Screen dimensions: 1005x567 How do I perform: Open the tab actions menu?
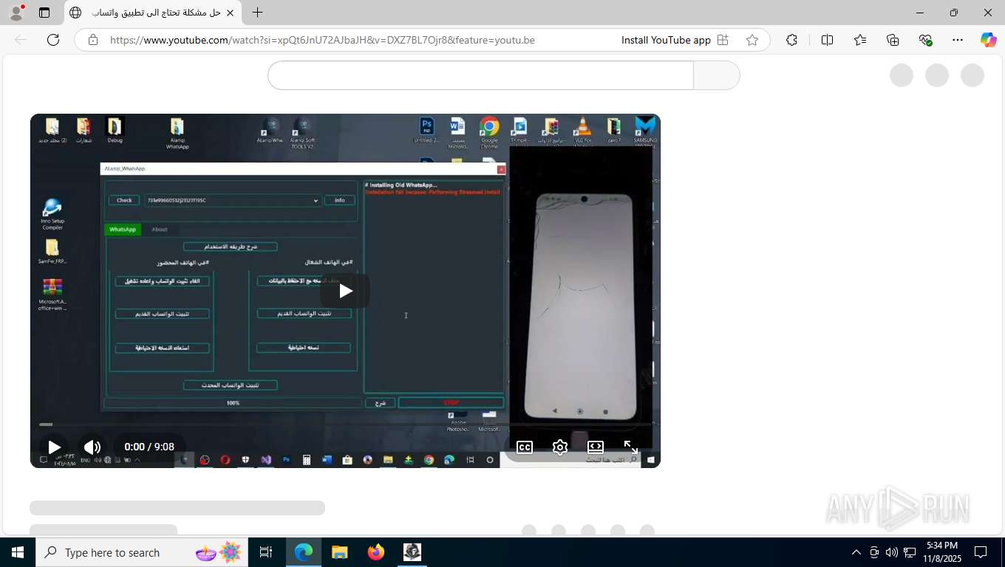click(x=44, y=13)
